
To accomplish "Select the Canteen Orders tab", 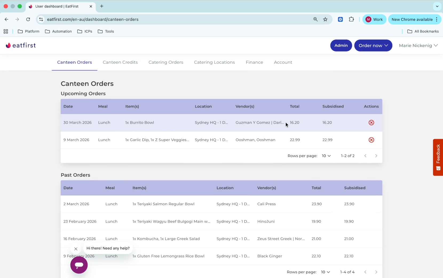I will 74,62.
